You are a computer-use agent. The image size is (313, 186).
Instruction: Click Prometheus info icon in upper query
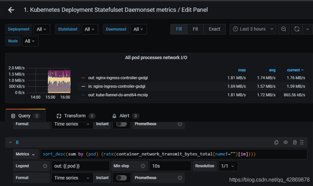[180, 124]
